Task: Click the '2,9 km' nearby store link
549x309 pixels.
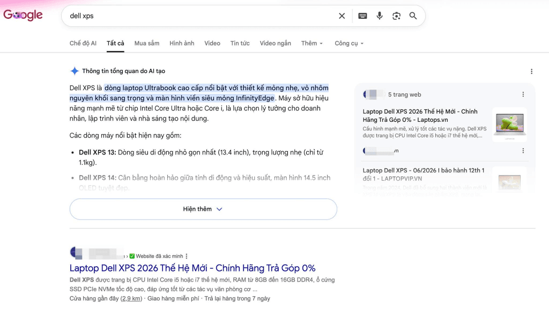Action: 131,298
